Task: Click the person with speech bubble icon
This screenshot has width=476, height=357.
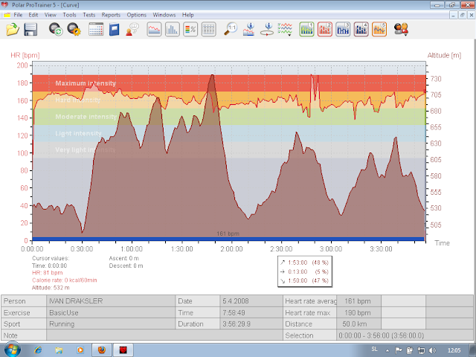Action: [x=132, y=30]
